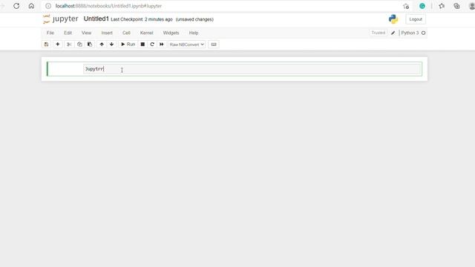
Task: Rename notebook by clicking Untitled1 title
Action: tap(96, 19)
